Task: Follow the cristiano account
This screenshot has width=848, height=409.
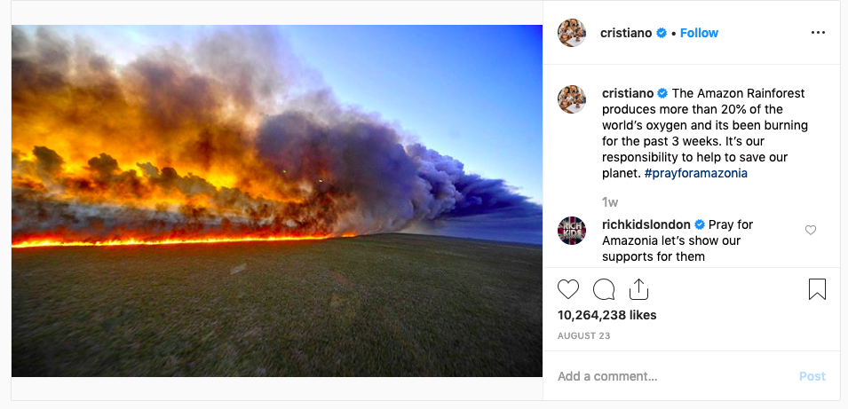Action: coord(699,33)
